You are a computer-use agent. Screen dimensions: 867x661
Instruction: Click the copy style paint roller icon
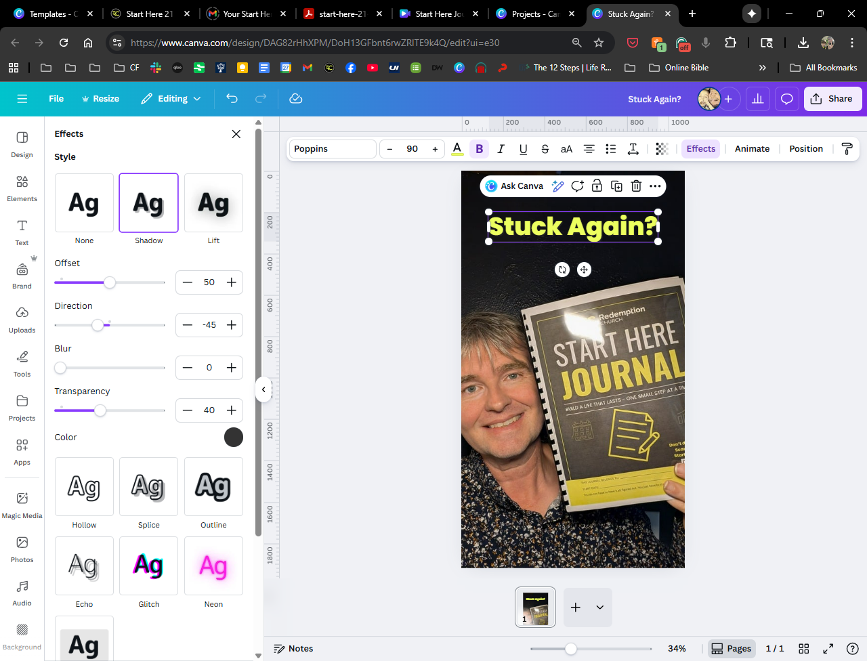click(x=847, y=149)
